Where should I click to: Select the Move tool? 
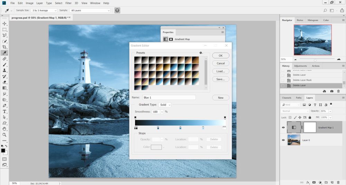coord(4,23)
